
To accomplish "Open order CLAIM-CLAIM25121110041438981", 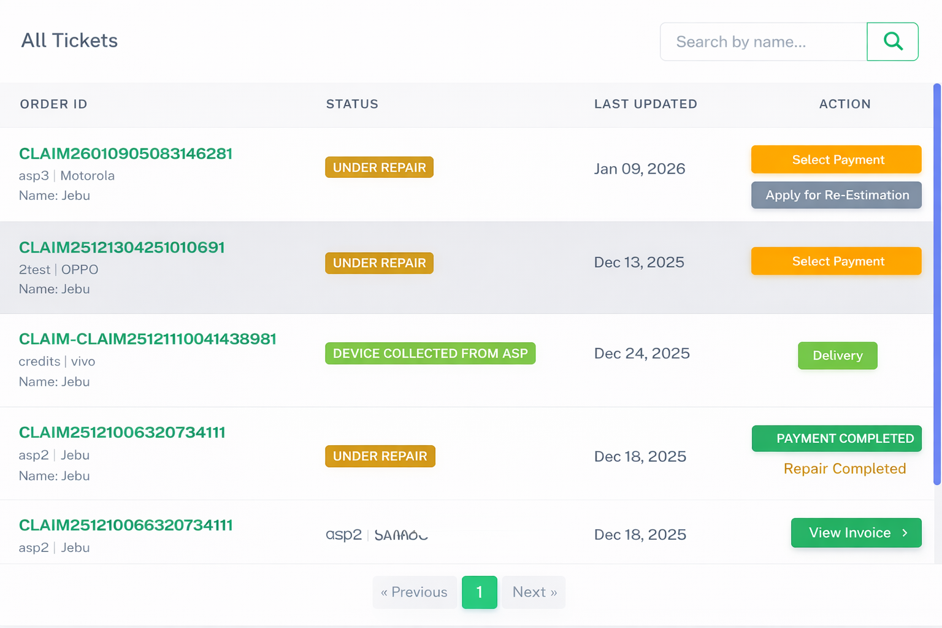I will [148, 339].
